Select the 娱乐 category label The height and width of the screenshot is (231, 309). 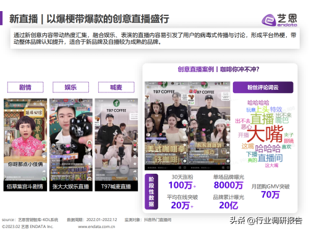click(70, 87)
